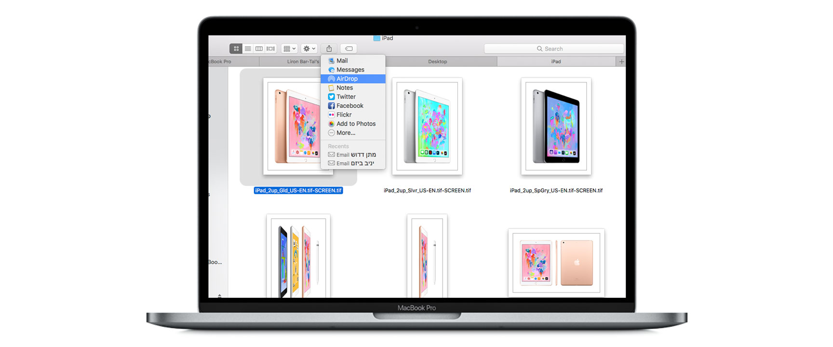Image resolution: width=833 pixels, height=347 pixels.
Task: Click filename iPad_2up_Gld_US-EN.tif-SCREEN.tif
Action: pyautogui.click(x=298, y=190)
